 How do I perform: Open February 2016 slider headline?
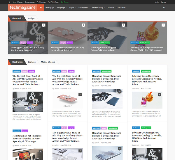click(x=147, y=49)
